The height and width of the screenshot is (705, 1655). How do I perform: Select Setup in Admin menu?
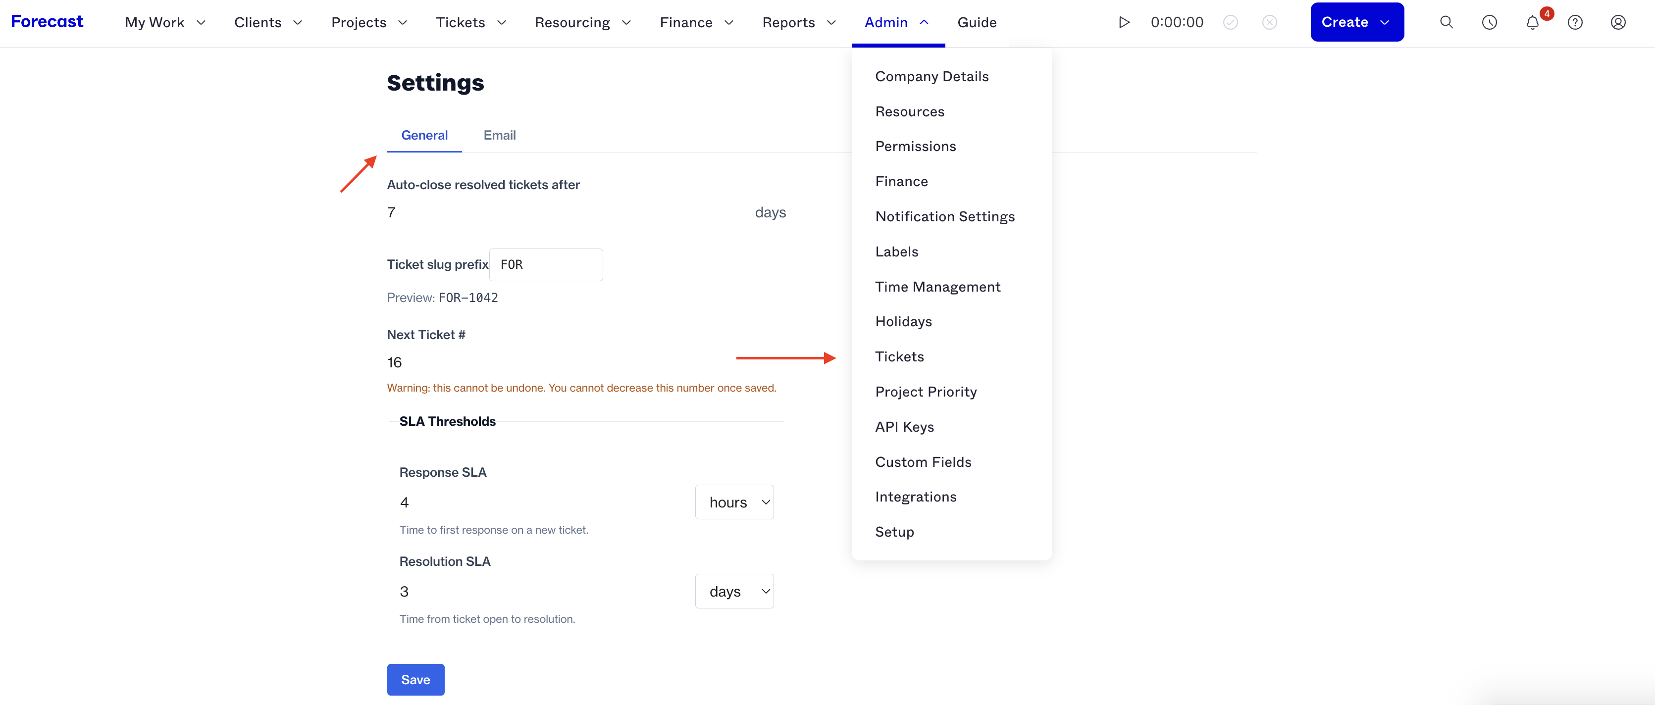coord(894,532)
